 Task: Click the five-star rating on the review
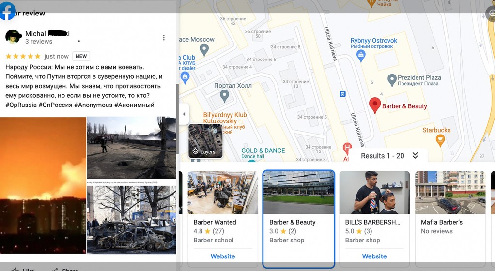(x=23, y=56)
